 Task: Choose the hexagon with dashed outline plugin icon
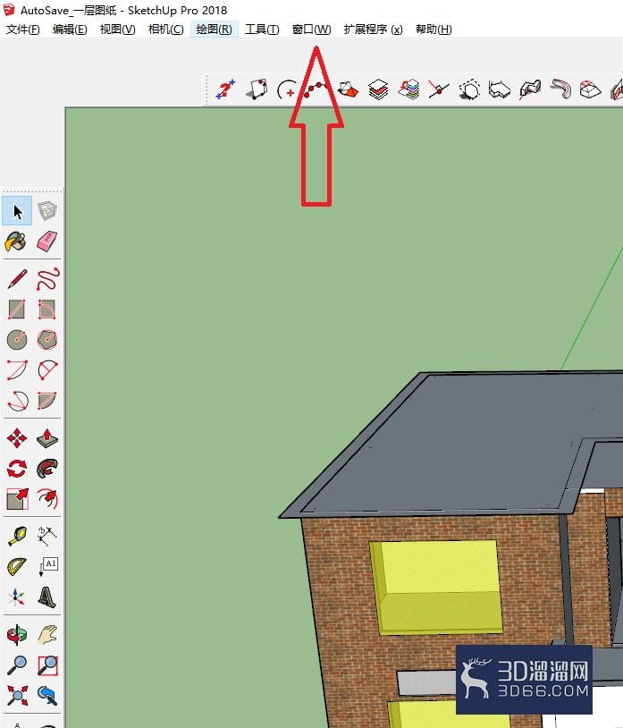coord(469,89)
